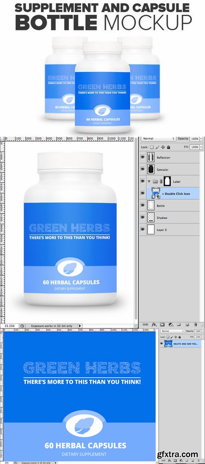Lock layer position in the bottle mockup Layers panel
205x464 pixels.
point(163,147)
